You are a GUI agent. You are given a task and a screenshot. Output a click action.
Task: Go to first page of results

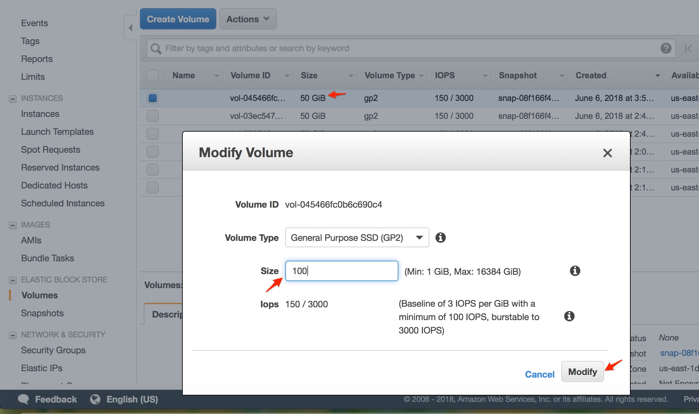point(688,49)
